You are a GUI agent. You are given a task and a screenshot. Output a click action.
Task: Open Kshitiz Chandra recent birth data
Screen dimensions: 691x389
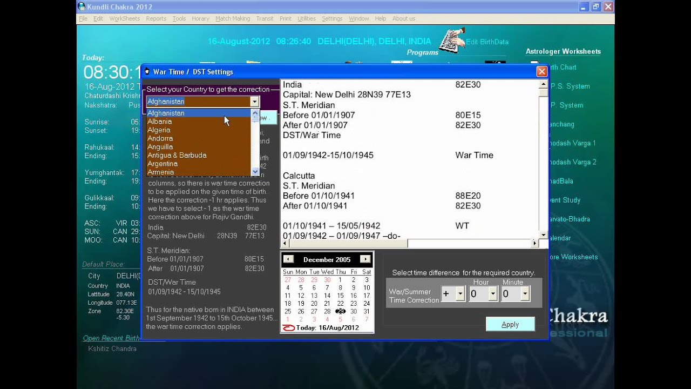pos(112,348)
